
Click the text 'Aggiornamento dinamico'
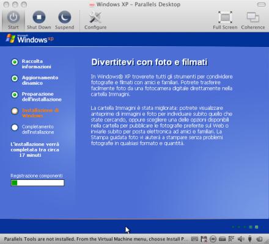[40, 81]
